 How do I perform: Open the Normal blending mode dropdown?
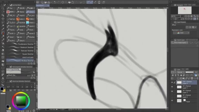pos(181,72)
